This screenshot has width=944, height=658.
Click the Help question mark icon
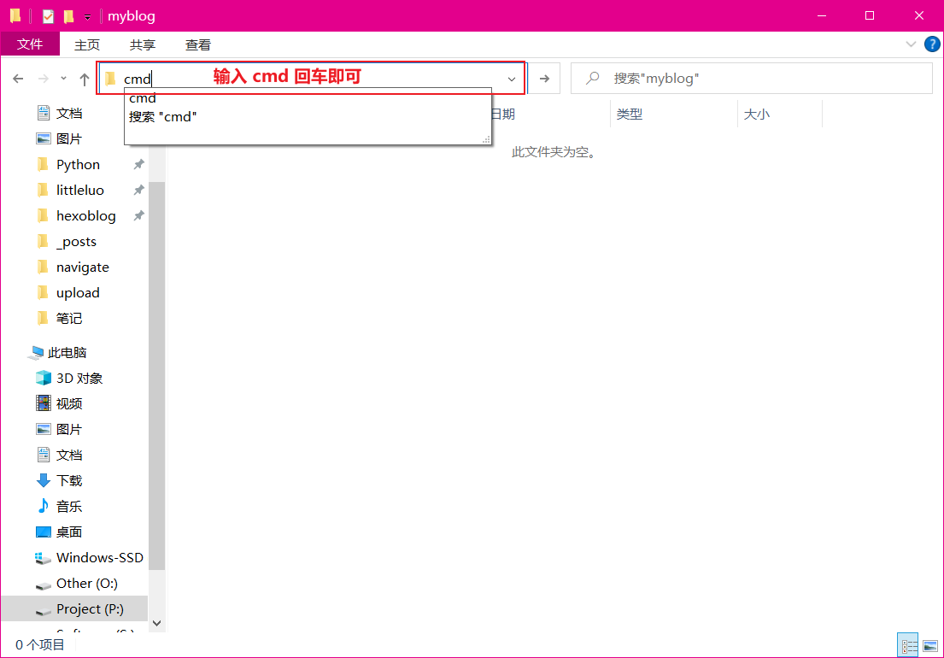click(x=932, y=44)
